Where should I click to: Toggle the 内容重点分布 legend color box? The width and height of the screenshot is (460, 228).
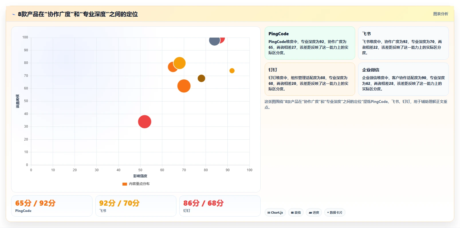125,184
